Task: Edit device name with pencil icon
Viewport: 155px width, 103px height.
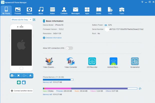Action: [x=34, y=20]
